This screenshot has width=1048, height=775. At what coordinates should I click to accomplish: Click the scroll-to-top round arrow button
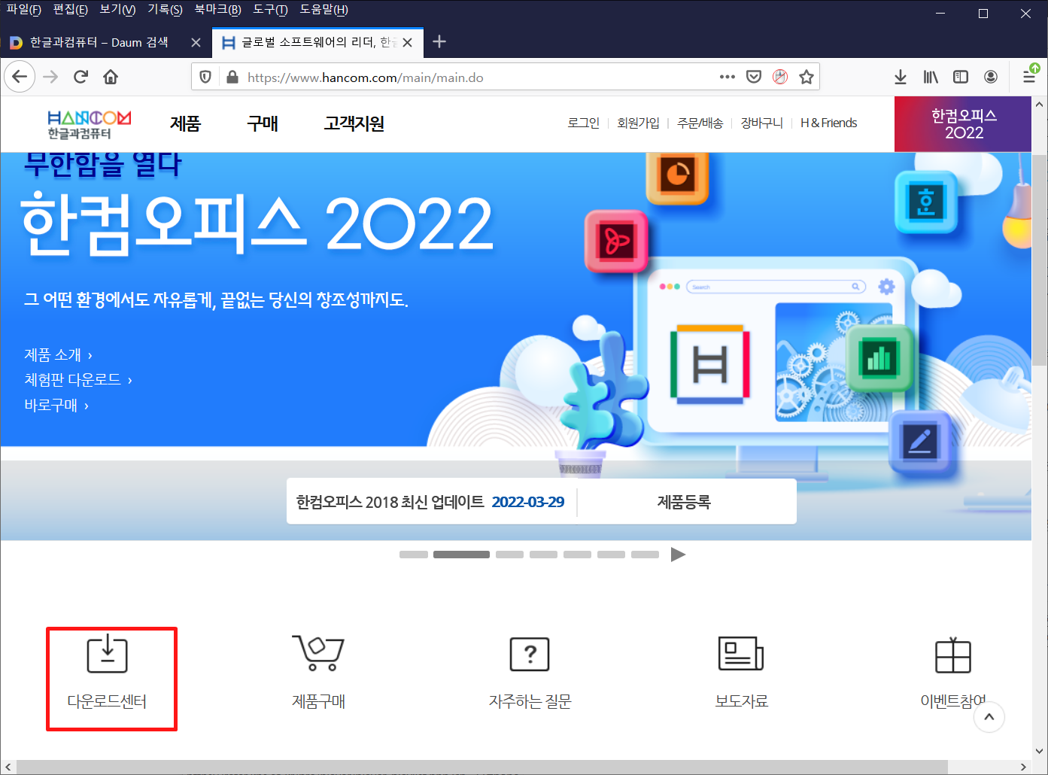click(989, 717)
